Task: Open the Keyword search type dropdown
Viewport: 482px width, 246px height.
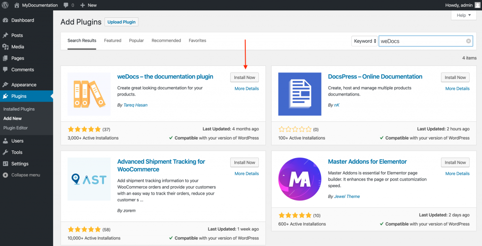Action: [365, 41]
